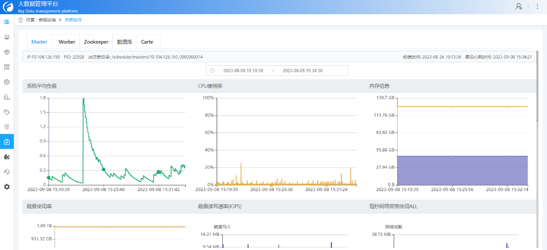547x250 pixels.
Task: Set start time 2023-09-08 15:19:38 field
Action: (243, 71)
